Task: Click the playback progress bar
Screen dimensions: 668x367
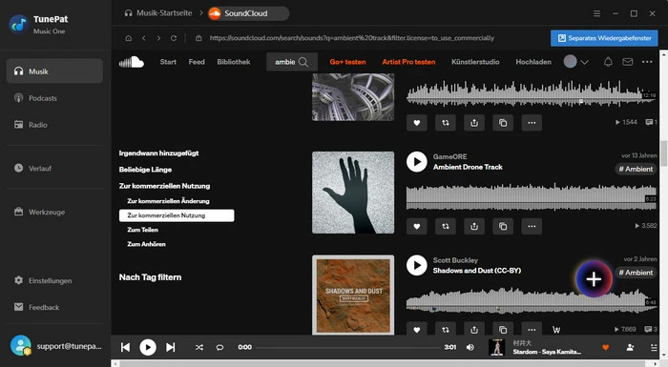Action: [347, 347]
